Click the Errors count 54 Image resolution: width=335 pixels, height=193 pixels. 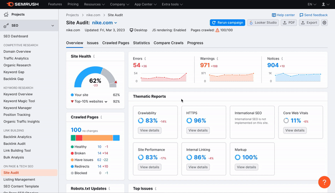[x=137, y=65]
